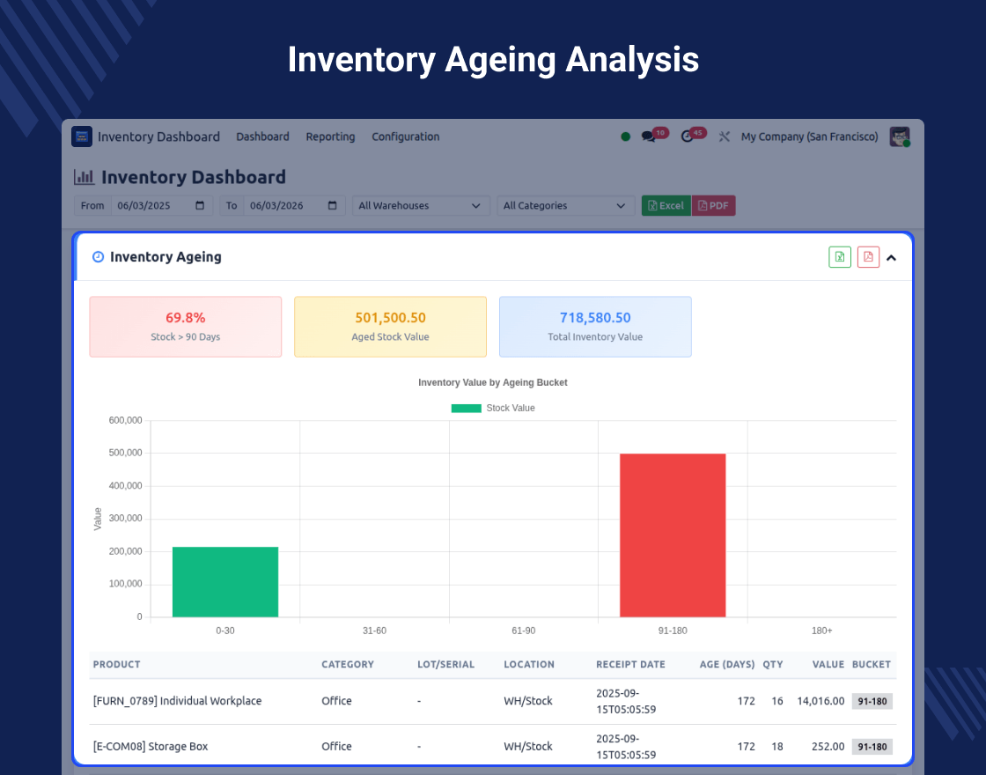
Task: Toggle the Stock Value legend swatch
Action: click(466, 409)
